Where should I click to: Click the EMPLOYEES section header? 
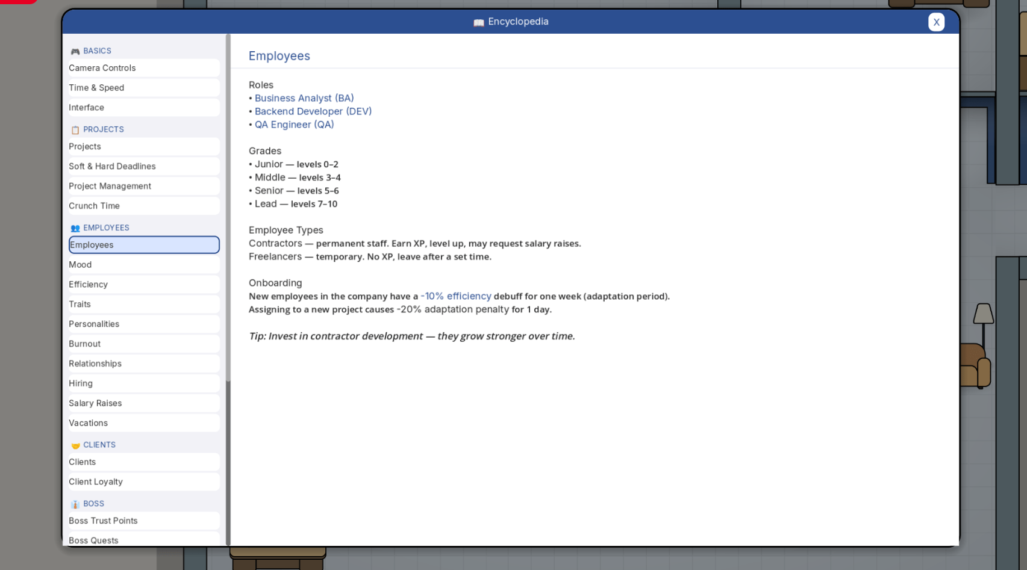106,228
